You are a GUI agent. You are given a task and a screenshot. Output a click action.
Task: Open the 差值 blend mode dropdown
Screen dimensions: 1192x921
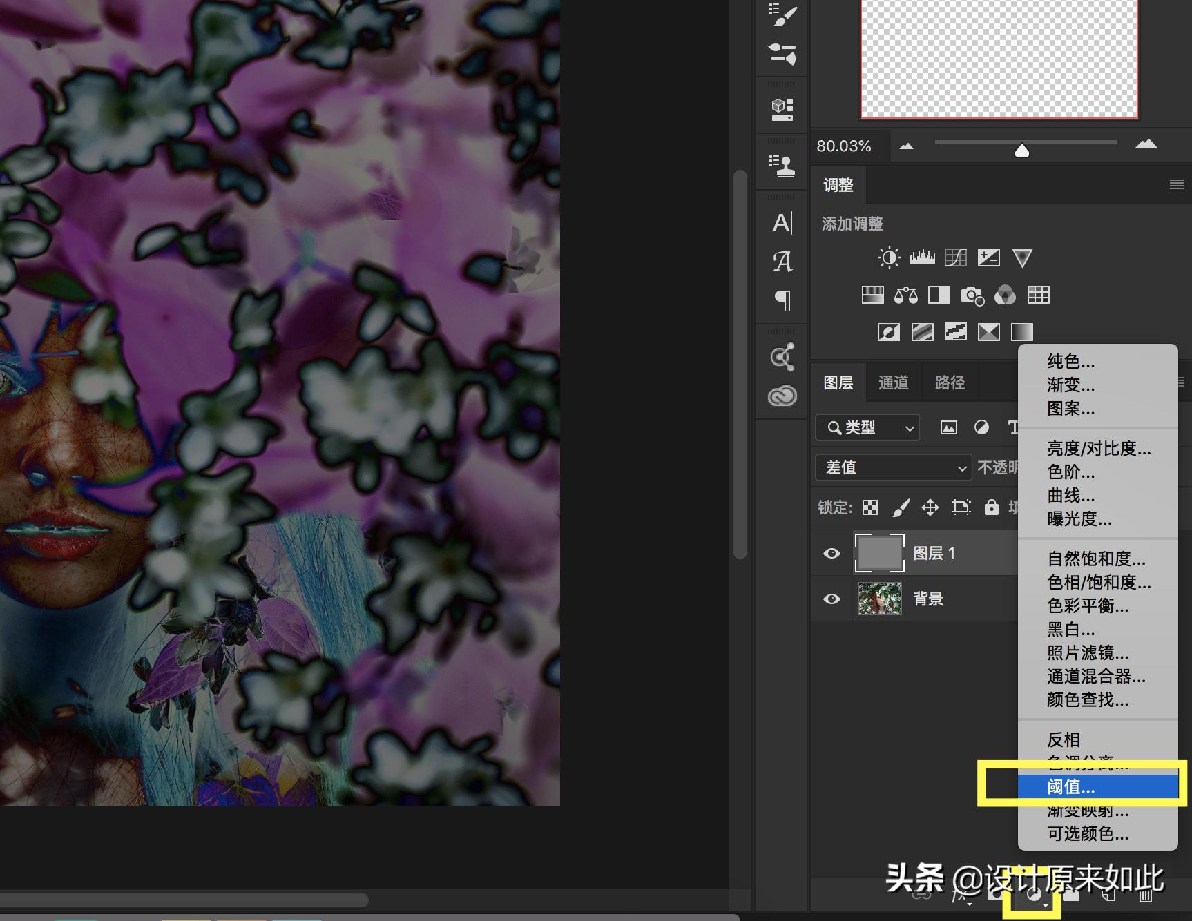[x=894, y=468]
